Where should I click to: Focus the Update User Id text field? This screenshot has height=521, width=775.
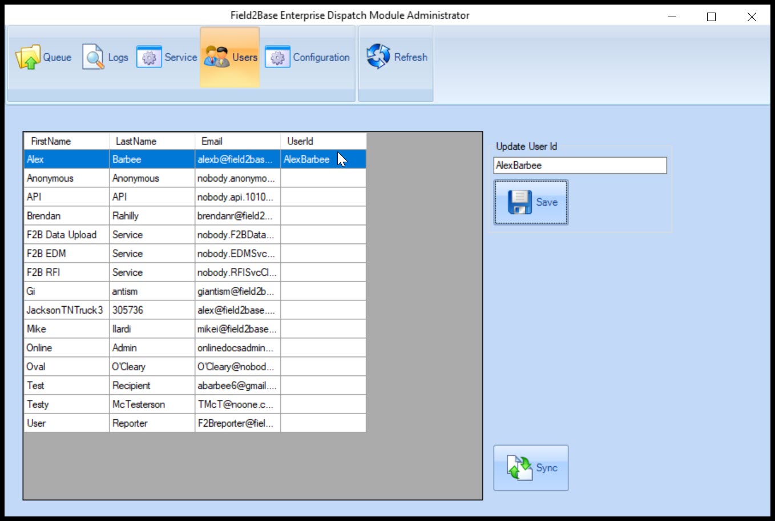[580, 165]
